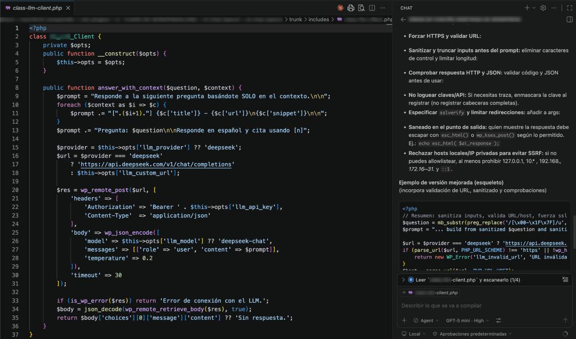Click the open-chat-in-editor icon top right

[x=569, y=8]
